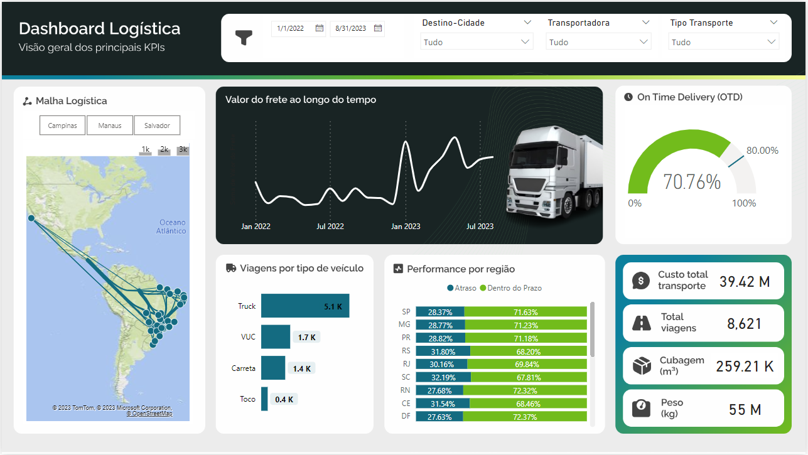Viewport: 808px width, 455px height.
Task: Select the 2k scale button above the map
Action: [x=164, y=149]
